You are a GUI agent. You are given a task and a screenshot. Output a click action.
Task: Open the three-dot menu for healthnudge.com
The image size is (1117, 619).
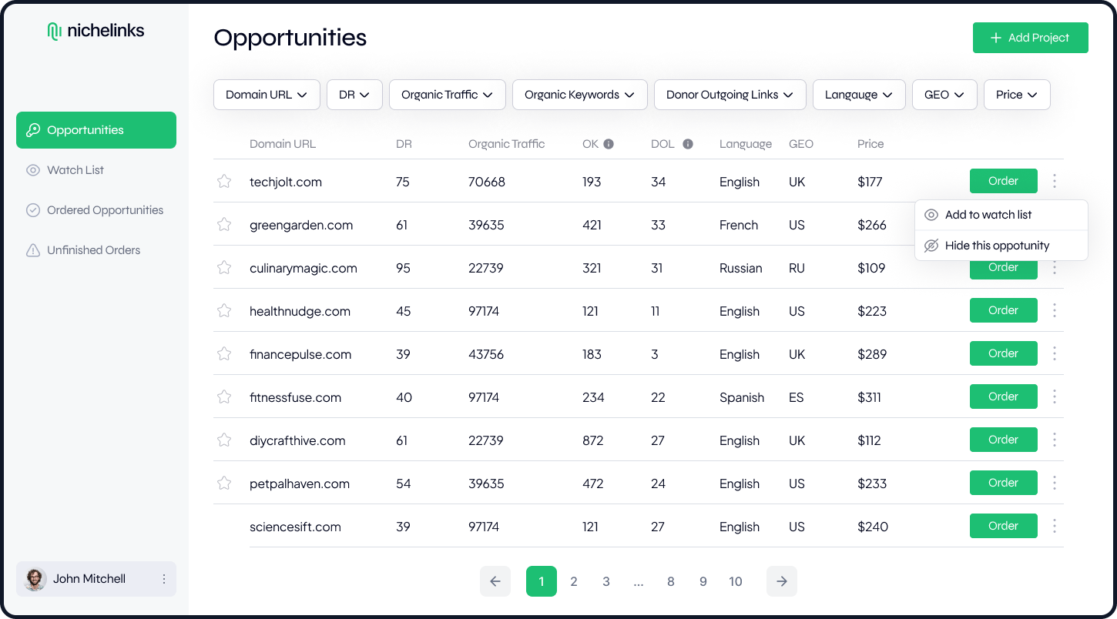coord(1055,310)
